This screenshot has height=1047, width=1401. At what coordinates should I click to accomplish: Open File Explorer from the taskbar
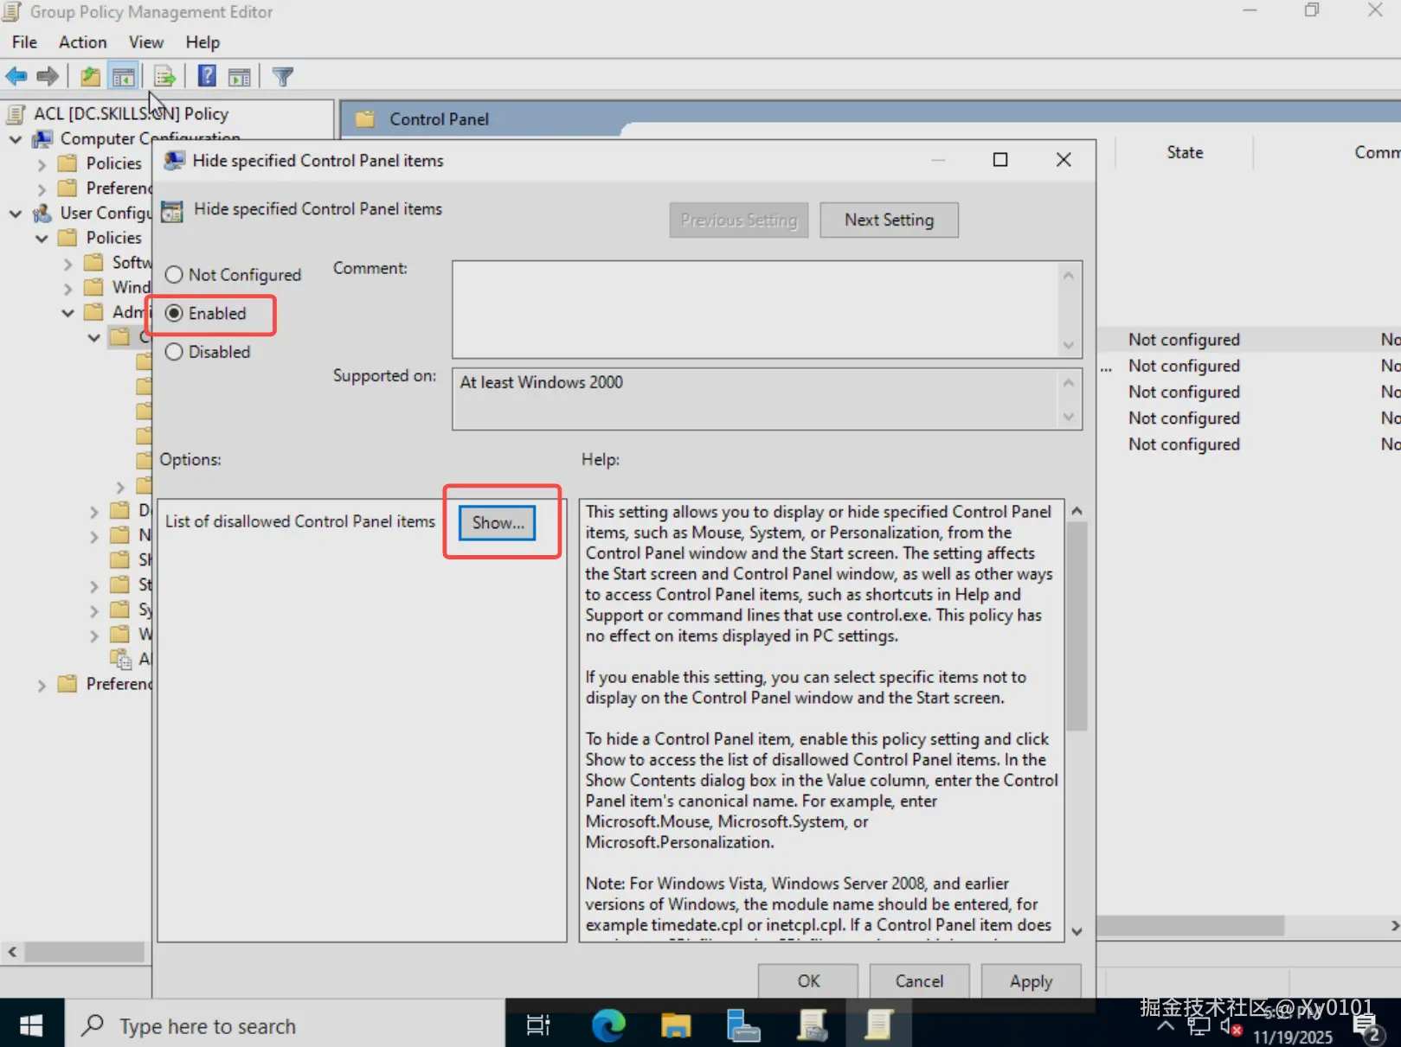coord(676,1025)
